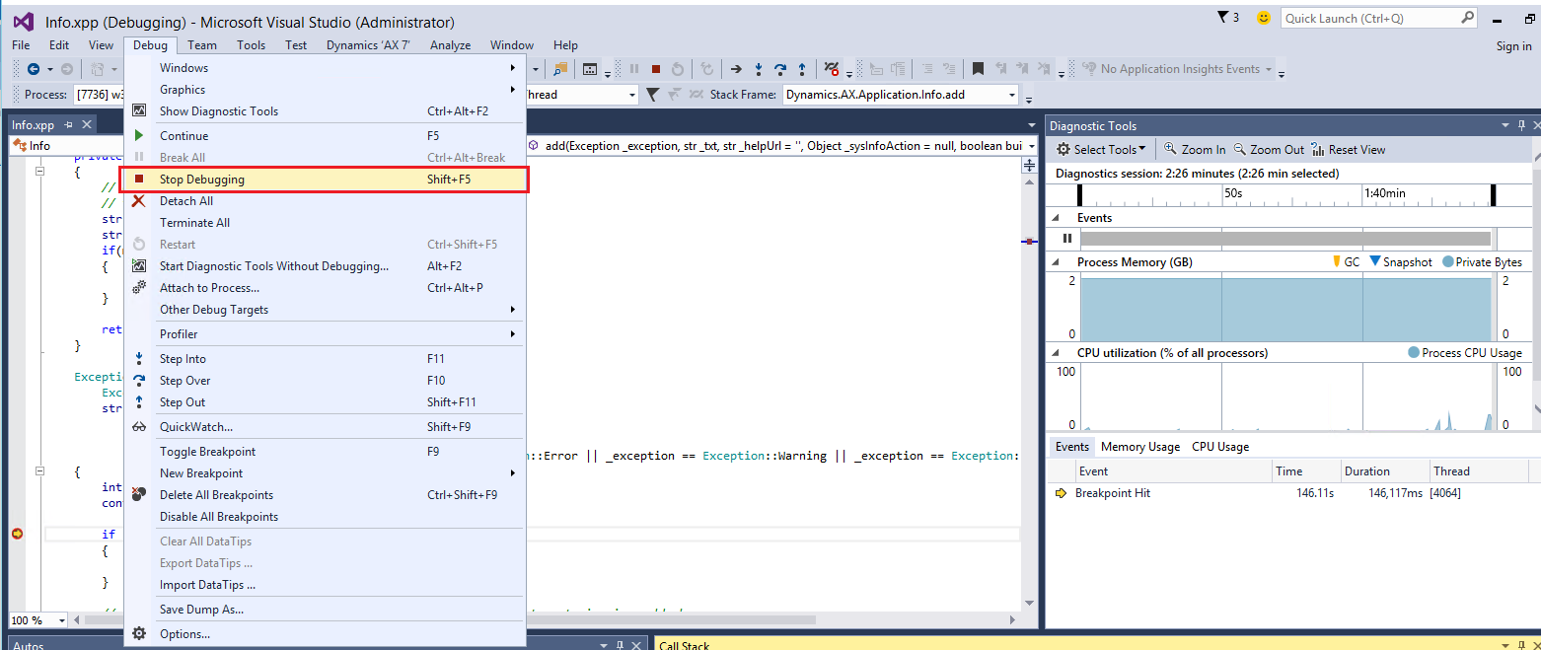Open the Select Tools dropdown
Image resolution: width=1541 pixels, height=650 pixels.
pos(1102,150)
